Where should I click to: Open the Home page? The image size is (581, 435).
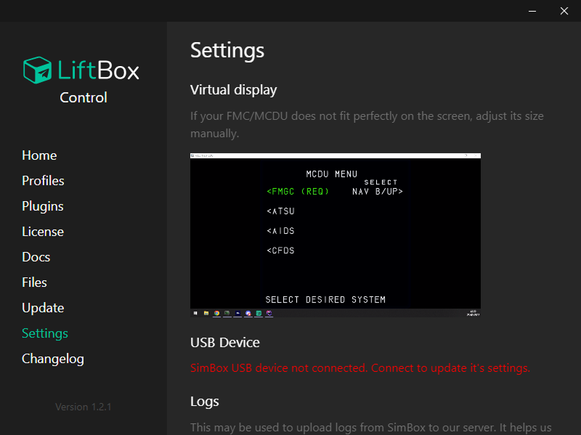coord(39,155)
